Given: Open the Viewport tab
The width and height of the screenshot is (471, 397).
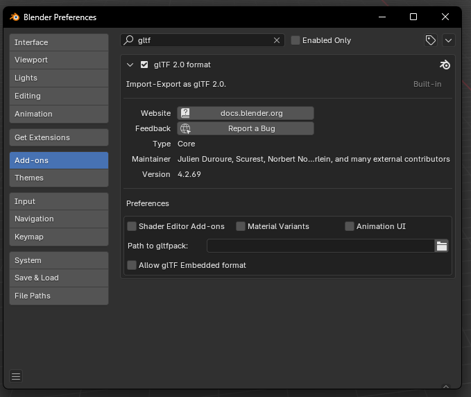Looking at the screenshot, I should click(59, 60).
